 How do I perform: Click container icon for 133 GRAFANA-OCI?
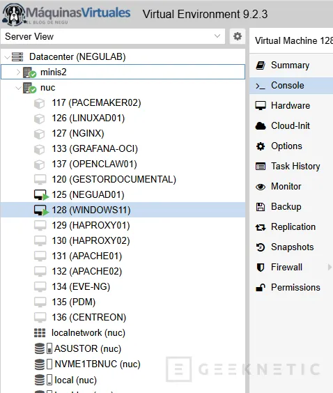[x=39, y=149]
